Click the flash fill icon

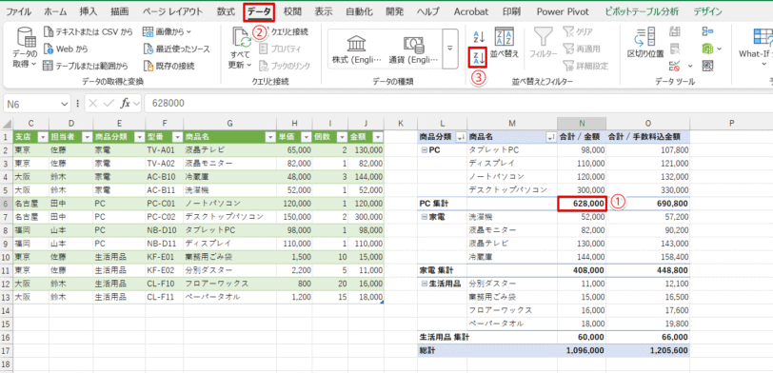click(x=675, y=32)
